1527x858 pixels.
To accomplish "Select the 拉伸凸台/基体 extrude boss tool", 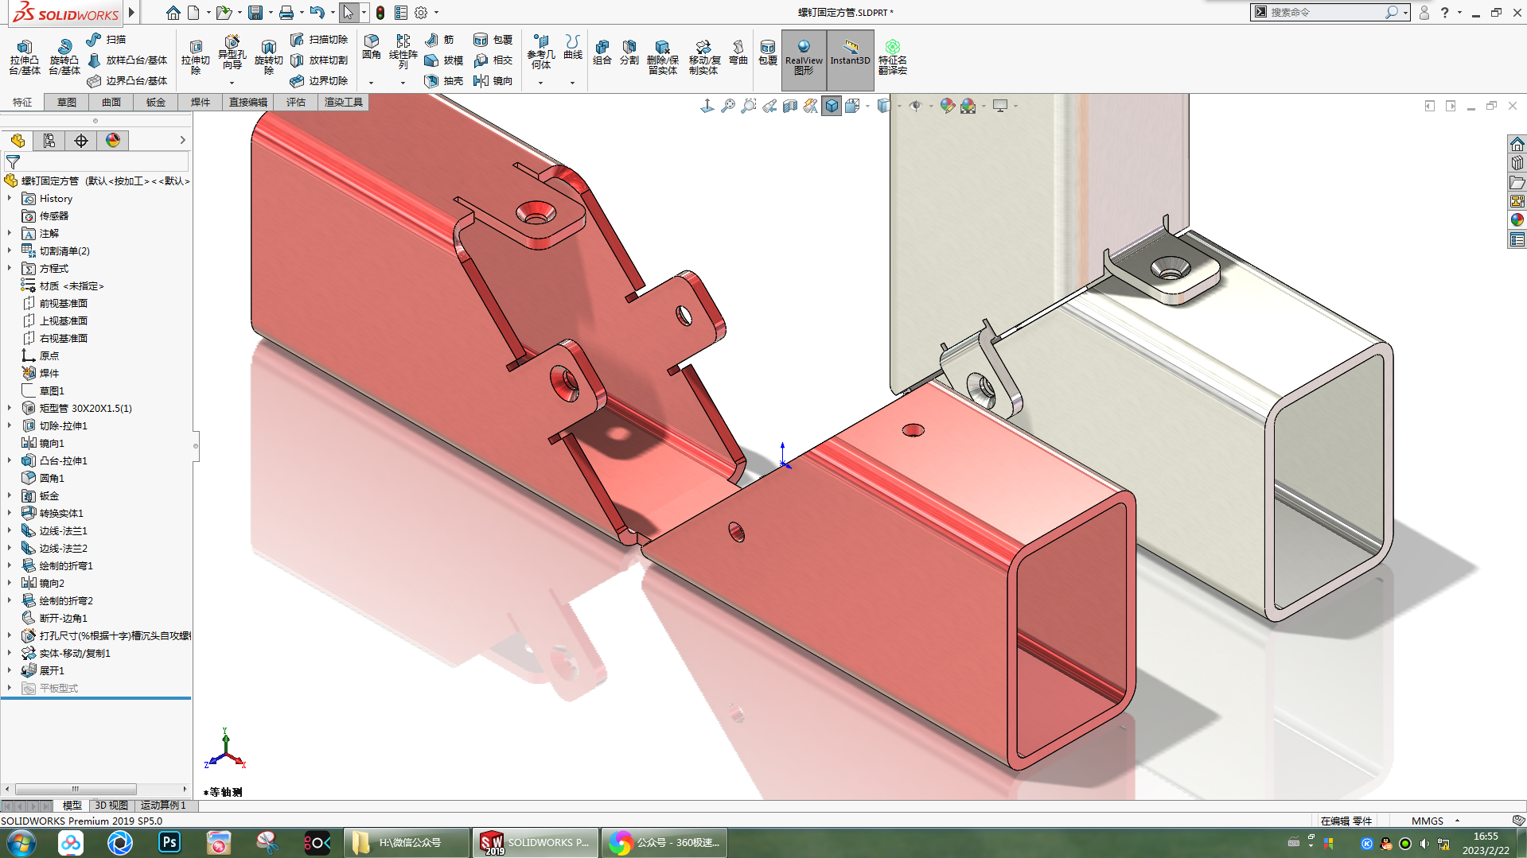I will (x=24, y=56).
